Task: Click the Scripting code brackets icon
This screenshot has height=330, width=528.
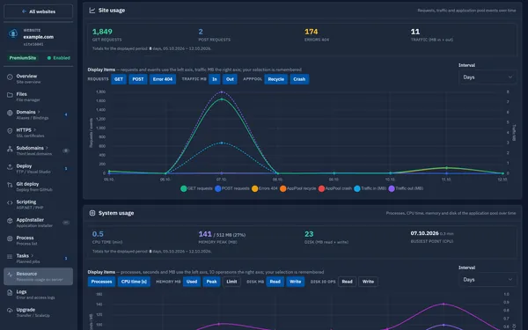Action: (10, 202)
